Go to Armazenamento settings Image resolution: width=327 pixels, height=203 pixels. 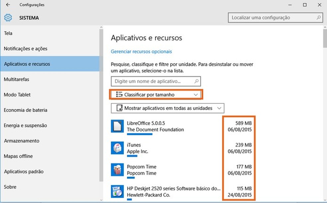pos(22,141)
